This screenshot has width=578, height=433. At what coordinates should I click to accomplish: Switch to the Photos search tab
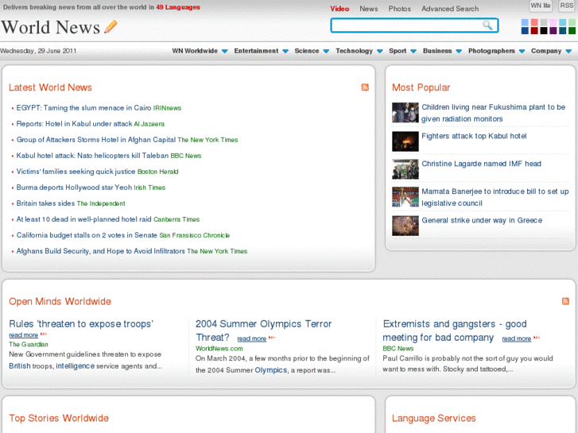[x=400, y=9]
